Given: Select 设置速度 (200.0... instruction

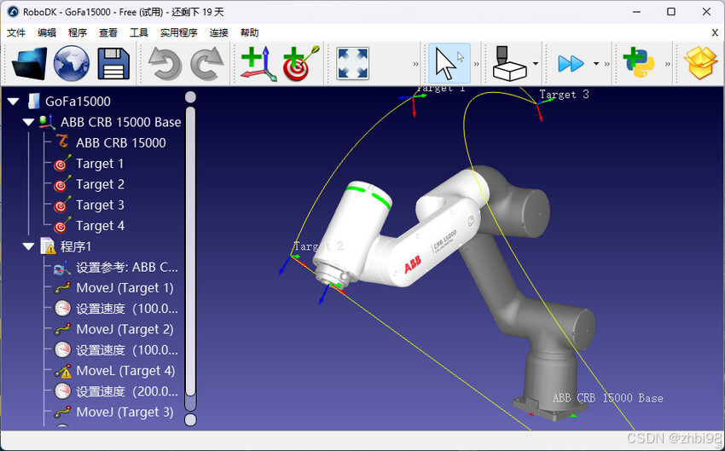Looking at the screenshot, I should 127,391.
